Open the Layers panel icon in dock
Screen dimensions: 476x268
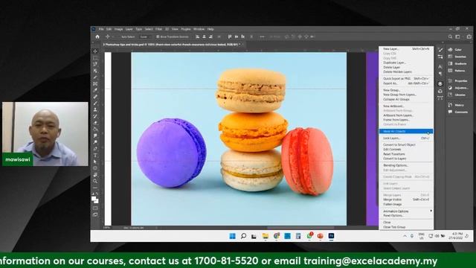tap(440, 84)
